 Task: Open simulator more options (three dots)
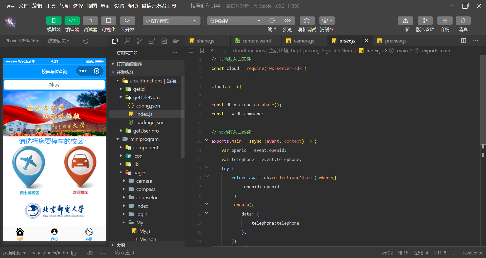pyautogui.click(x=101, y=41)
